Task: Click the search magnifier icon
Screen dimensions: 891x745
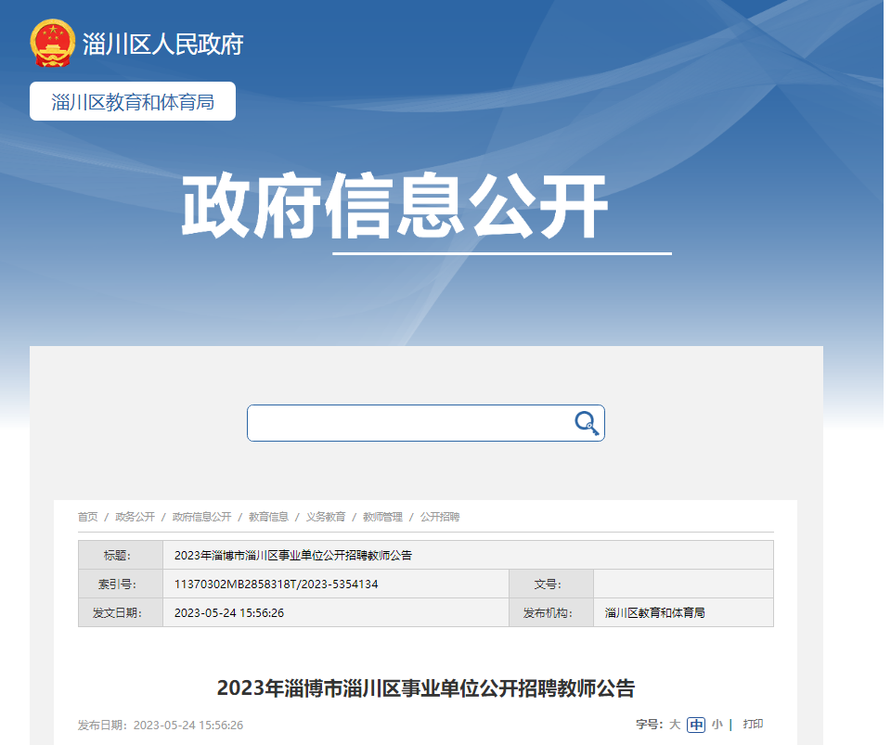Action: 587,423
